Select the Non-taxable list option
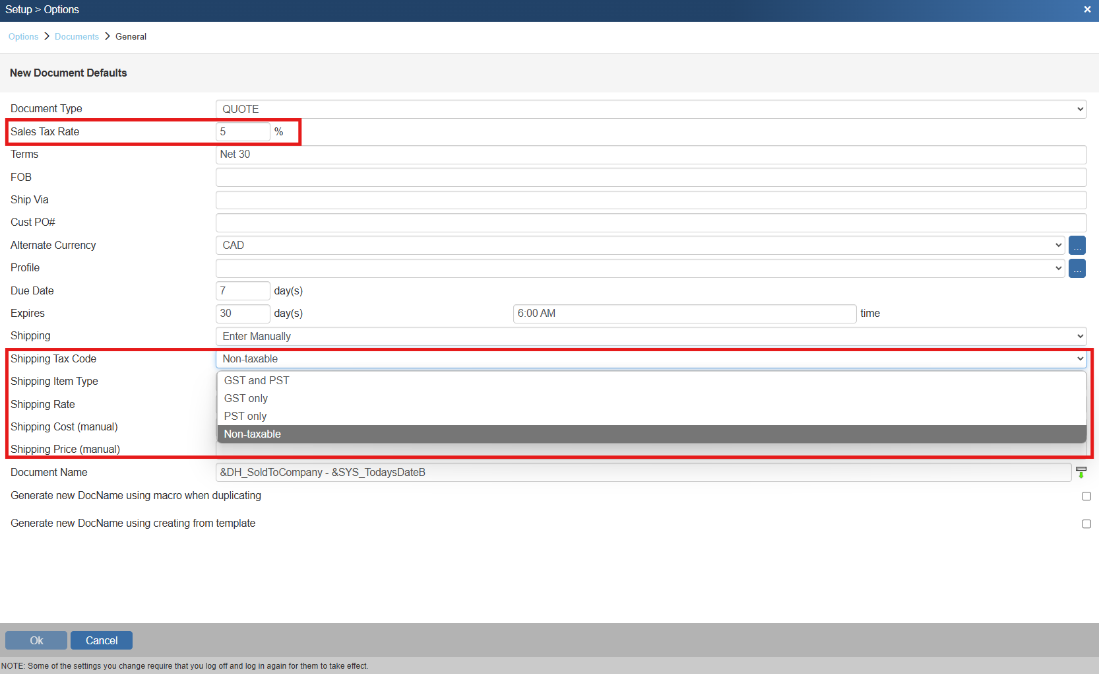 [x=253, y=434]
